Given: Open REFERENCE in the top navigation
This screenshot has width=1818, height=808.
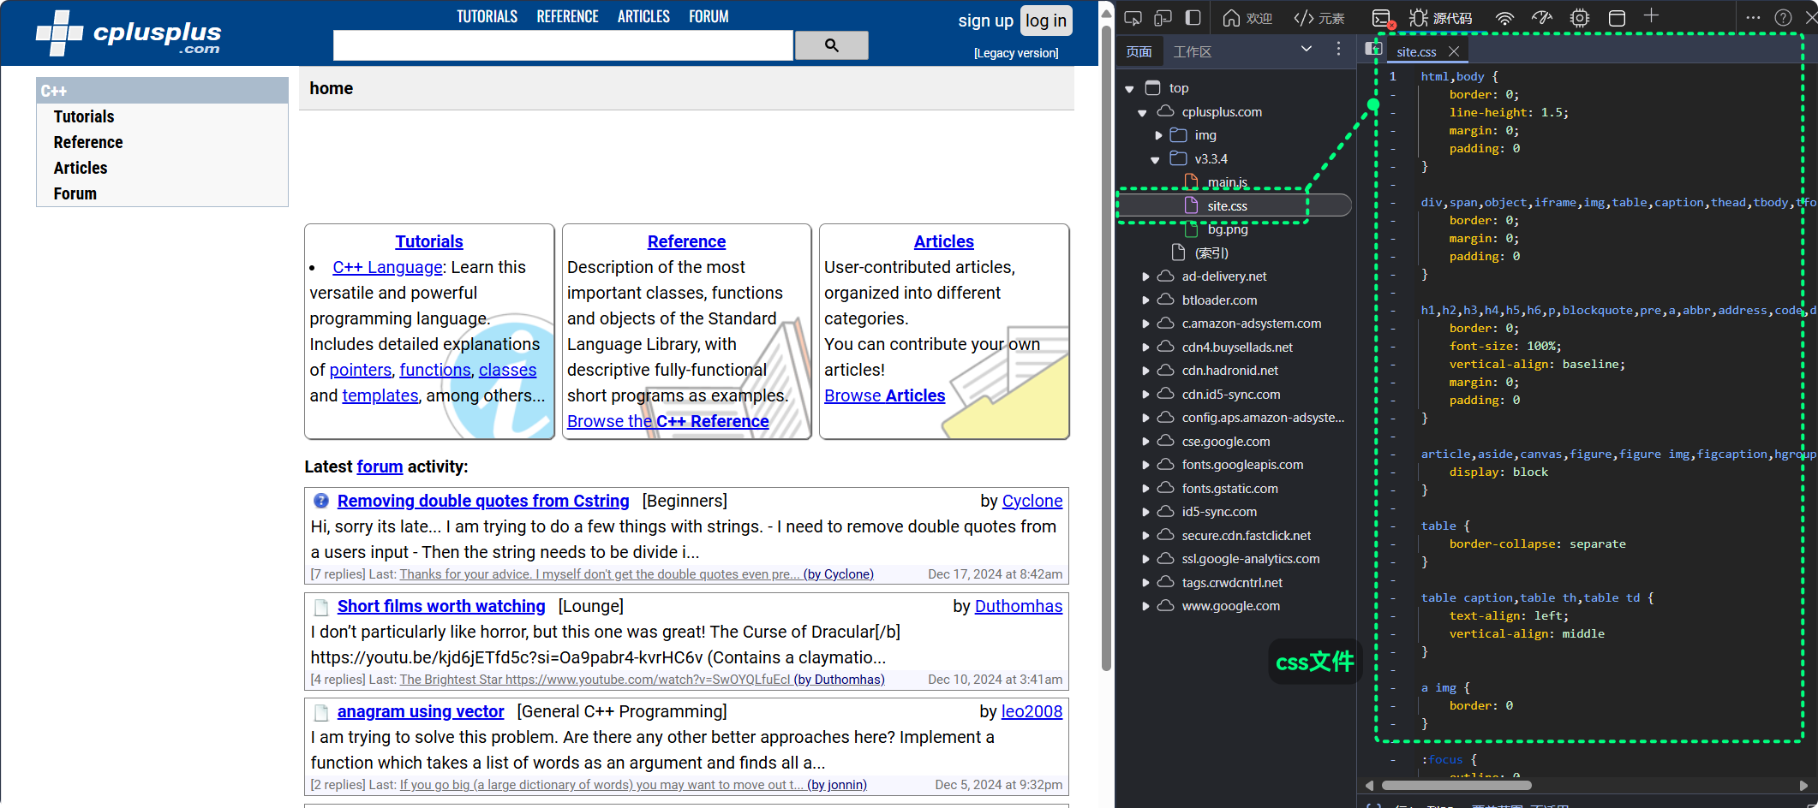Looking at the screenshot, I should 567,16.
